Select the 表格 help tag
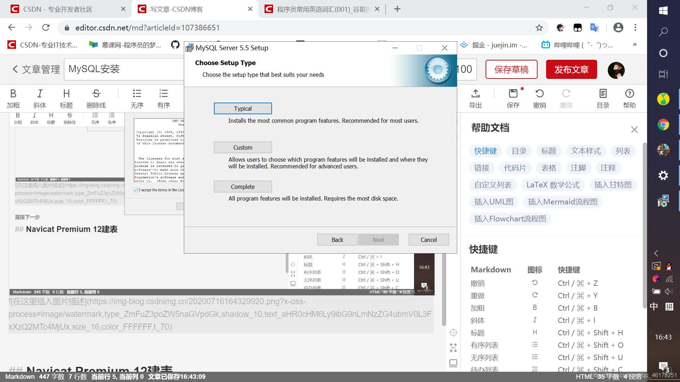The height and width of the screenshot is (382, 680). pyautogui.click(x=549, y=168)
